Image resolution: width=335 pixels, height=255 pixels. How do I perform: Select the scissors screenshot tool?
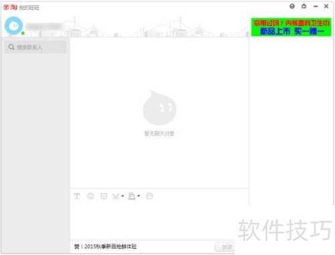(116, 196)
